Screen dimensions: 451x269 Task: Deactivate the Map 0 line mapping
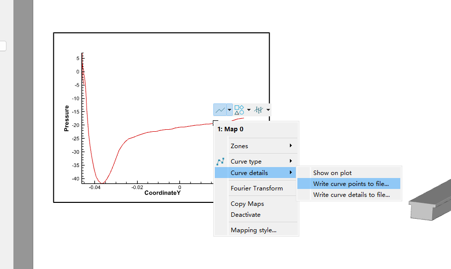245,215
